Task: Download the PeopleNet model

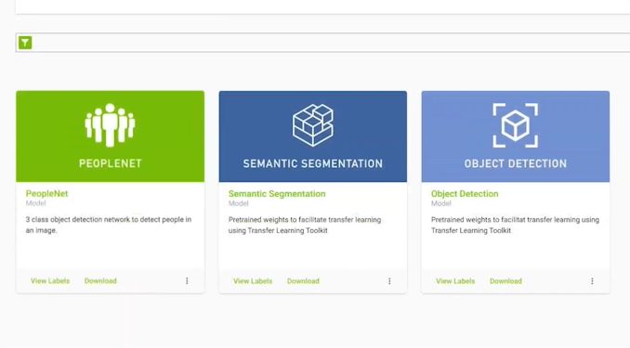Action: (100, 281)
